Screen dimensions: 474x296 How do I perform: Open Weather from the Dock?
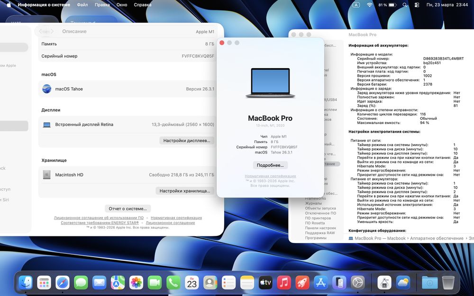402,283
